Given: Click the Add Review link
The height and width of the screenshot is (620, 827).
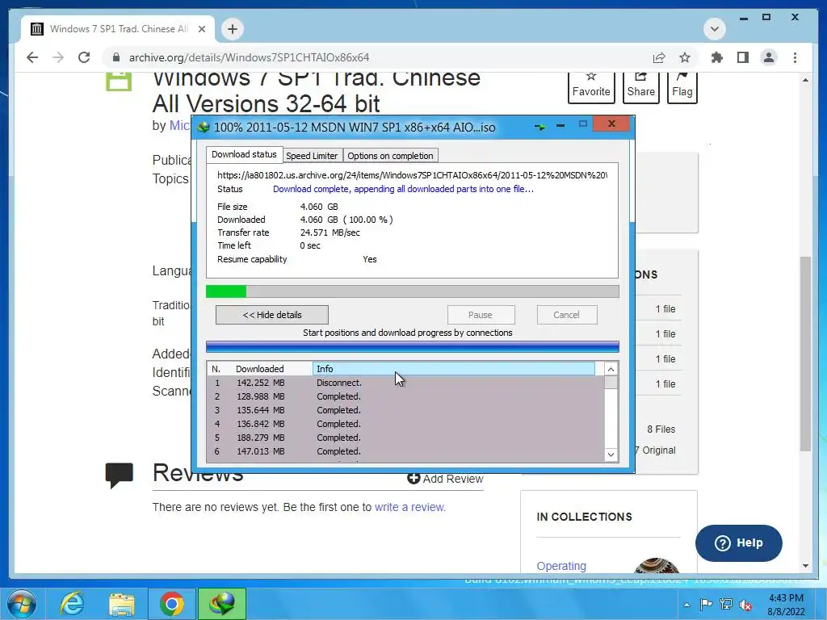Looking at the screenshot, I should point(445,479).
